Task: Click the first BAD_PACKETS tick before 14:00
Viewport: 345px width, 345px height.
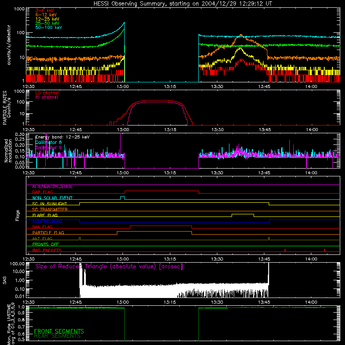Action: 285,250
